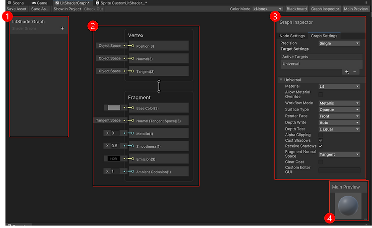Click Show In Project button
This screenshot has height=228, width=372.
[x=67, y=9]
